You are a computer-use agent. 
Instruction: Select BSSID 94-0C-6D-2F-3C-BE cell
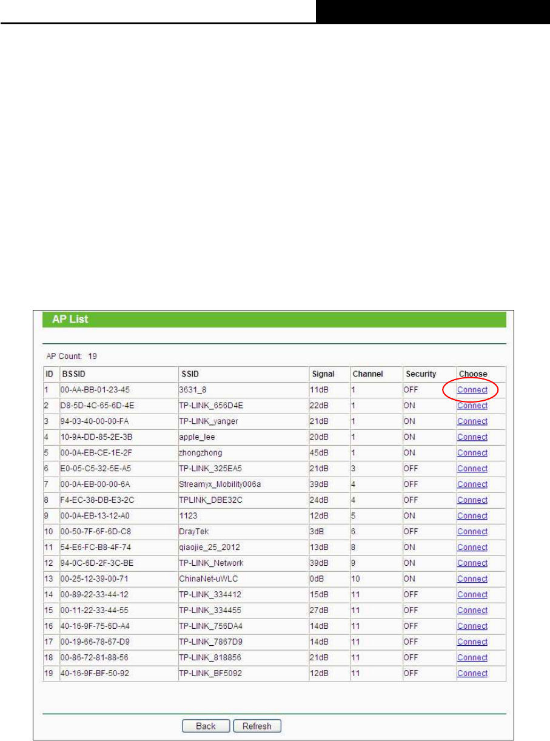[118, 563]
